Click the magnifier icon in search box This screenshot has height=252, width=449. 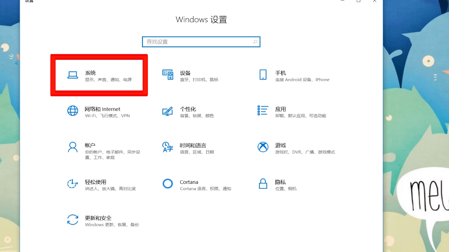point(255,42)
